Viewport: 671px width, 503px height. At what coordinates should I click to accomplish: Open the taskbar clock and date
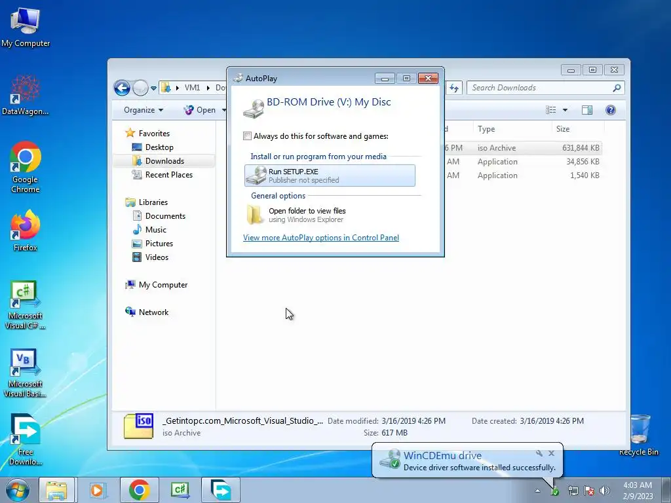638,491
